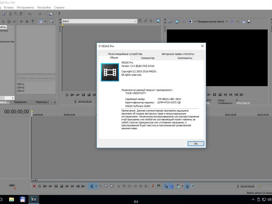Click the Record button in timeline transport bar
This screenshot has width=272, height=204.
tap(34, 186)
